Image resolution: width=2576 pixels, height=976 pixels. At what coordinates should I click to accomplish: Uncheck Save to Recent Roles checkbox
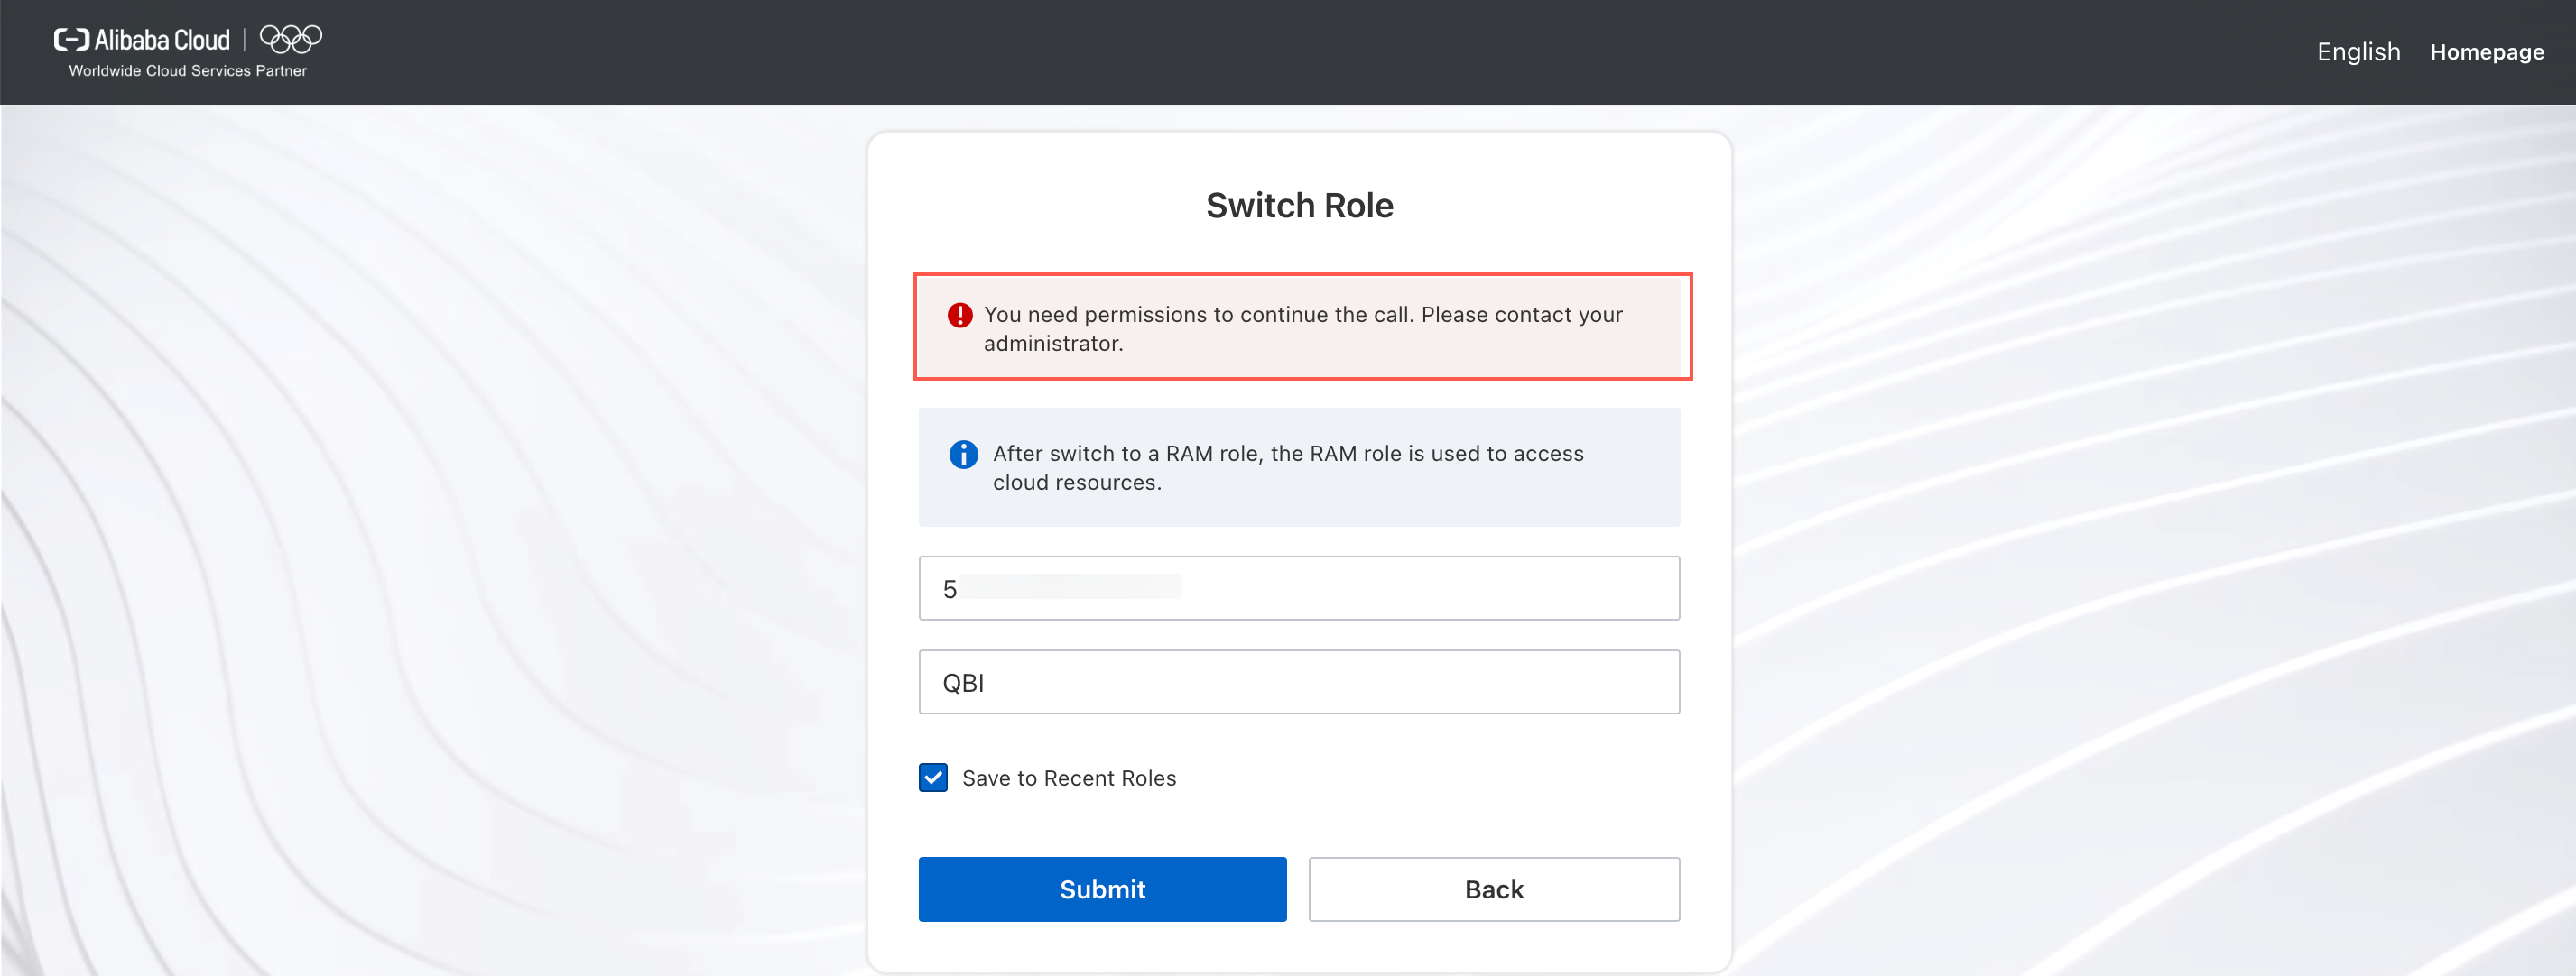tap(933, 778)
